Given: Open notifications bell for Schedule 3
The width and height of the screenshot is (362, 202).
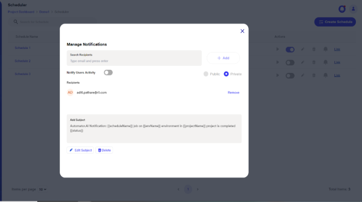Looking at the screenshot, I should coord(326,75).
